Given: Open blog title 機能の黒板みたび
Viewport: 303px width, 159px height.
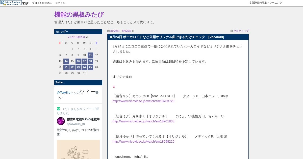Looking at the screenshot, I should [79, 15].
